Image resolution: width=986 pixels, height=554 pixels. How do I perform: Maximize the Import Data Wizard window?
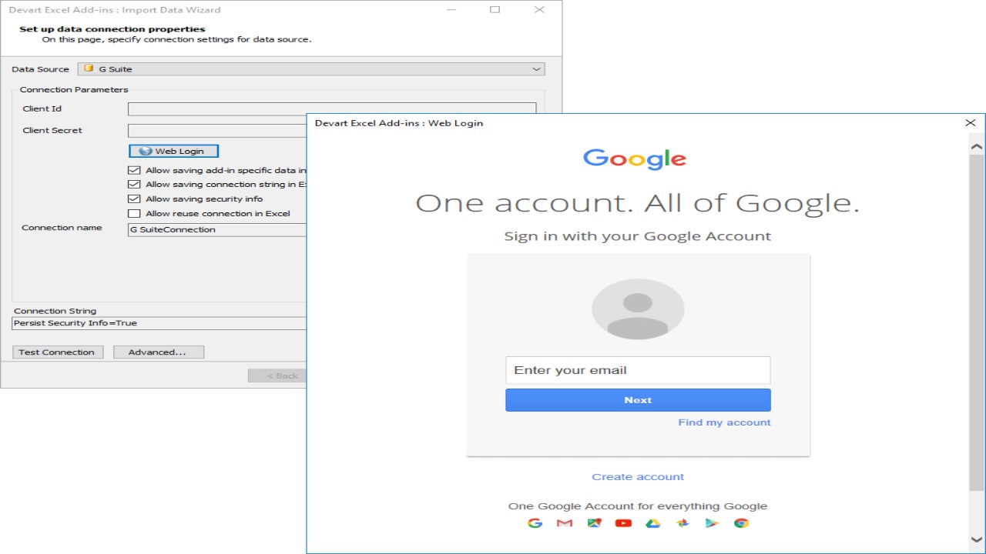[495, 10]
